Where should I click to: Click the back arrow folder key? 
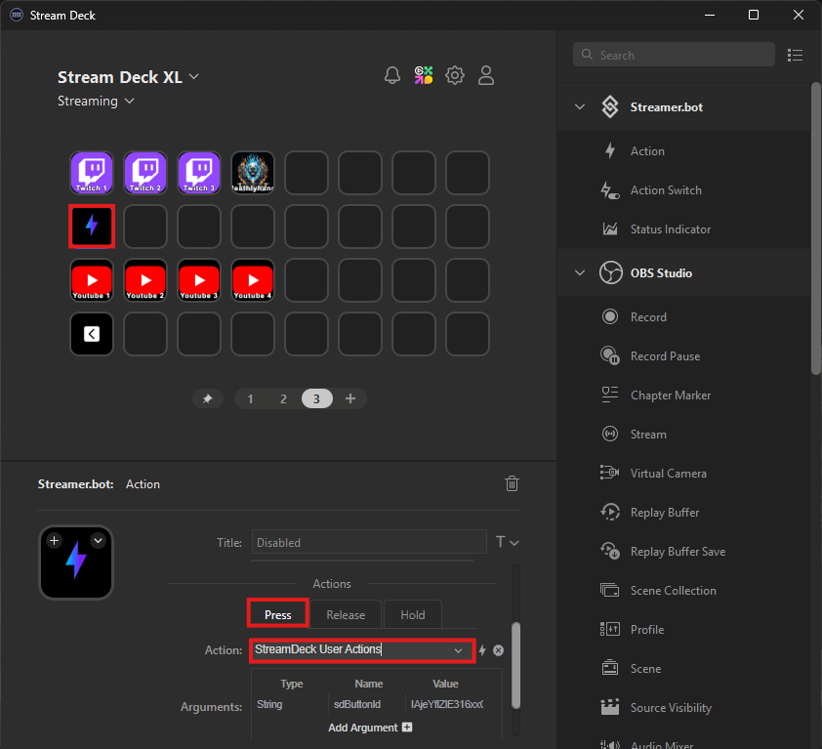coord(92,334)
